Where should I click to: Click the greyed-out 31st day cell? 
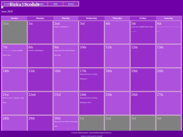[x=14, y=32]
